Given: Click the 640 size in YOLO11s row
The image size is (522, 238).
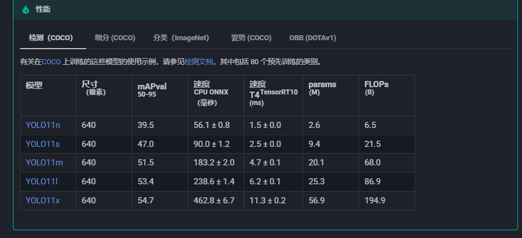Looking at the screenshot, I should pyautogui.click(x=88, y=144).
